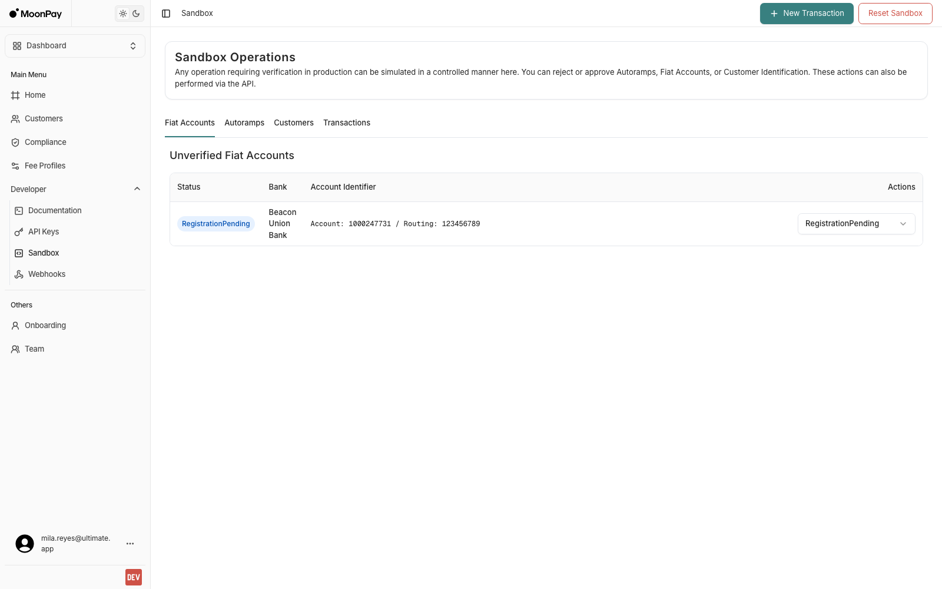Go to Home in main menu
The image size is (942, 589).
[x=75, y=95]
